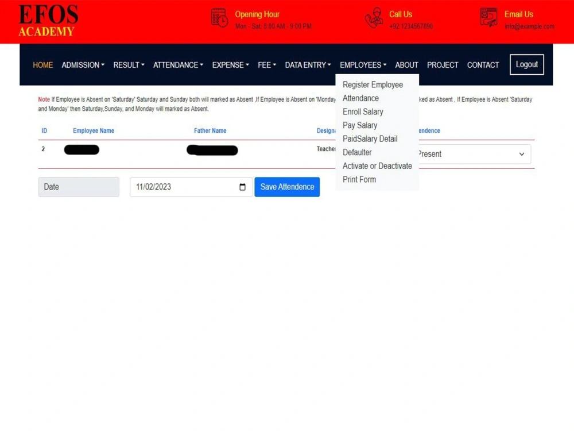Select Activate or Deactivate menu entry
Screen dimensions: 574x431
coord(377,166)
